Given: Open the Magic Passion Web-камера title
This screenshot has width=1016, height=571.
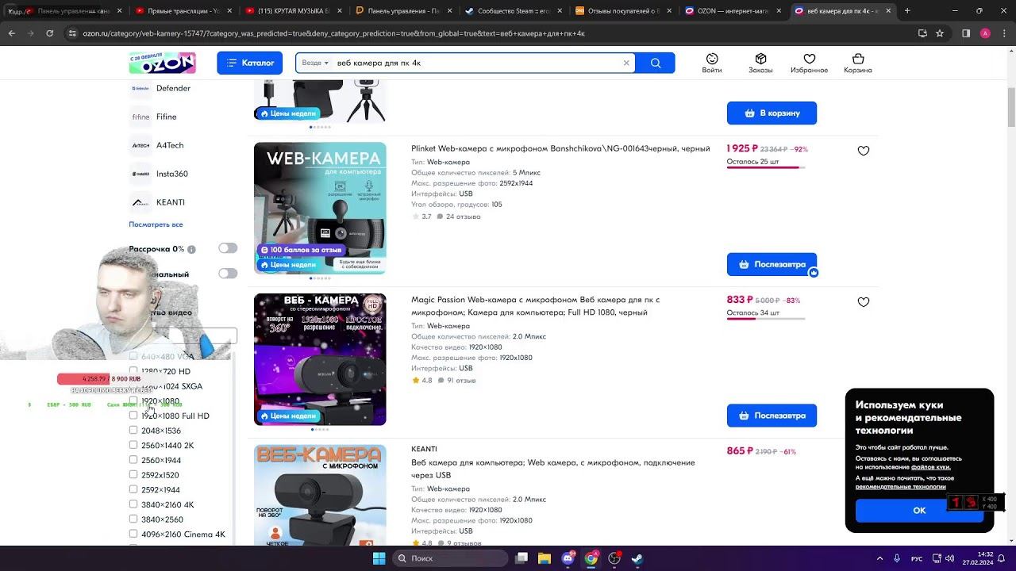Looking at the screenshot, I should click(x=535, y=306).
